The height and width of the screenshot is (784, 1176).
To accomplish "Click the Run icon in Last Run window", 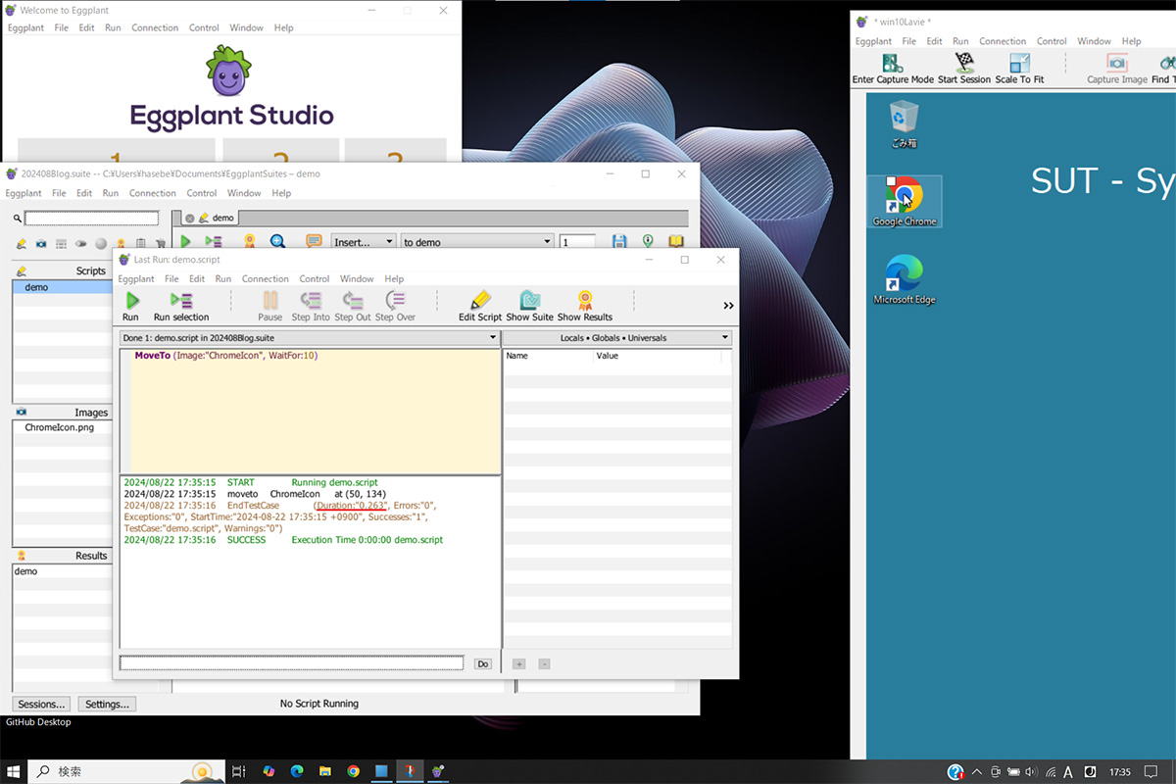I will coord(132,301).
